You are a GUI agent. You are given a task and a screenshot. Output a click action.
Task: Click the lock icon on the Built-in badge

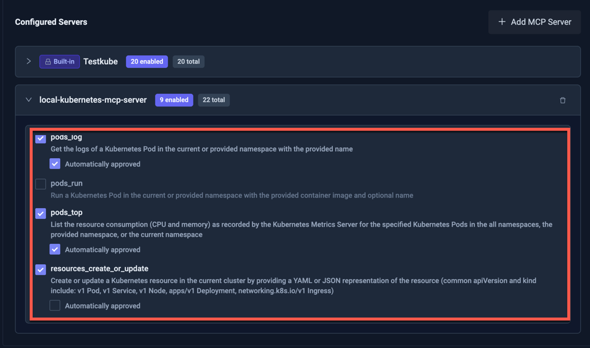click(x=47, y=61)
